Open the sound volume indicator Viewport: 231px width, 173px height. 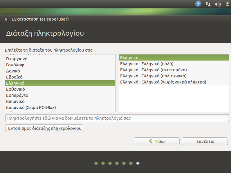click(217, 4)
